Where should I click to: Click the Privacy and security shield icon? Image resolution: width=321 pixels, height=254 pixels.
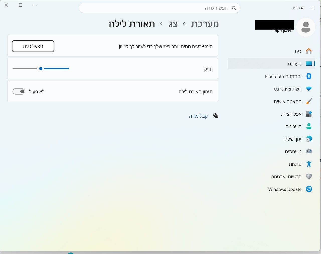pyautogui.click(x=309, y=177)
